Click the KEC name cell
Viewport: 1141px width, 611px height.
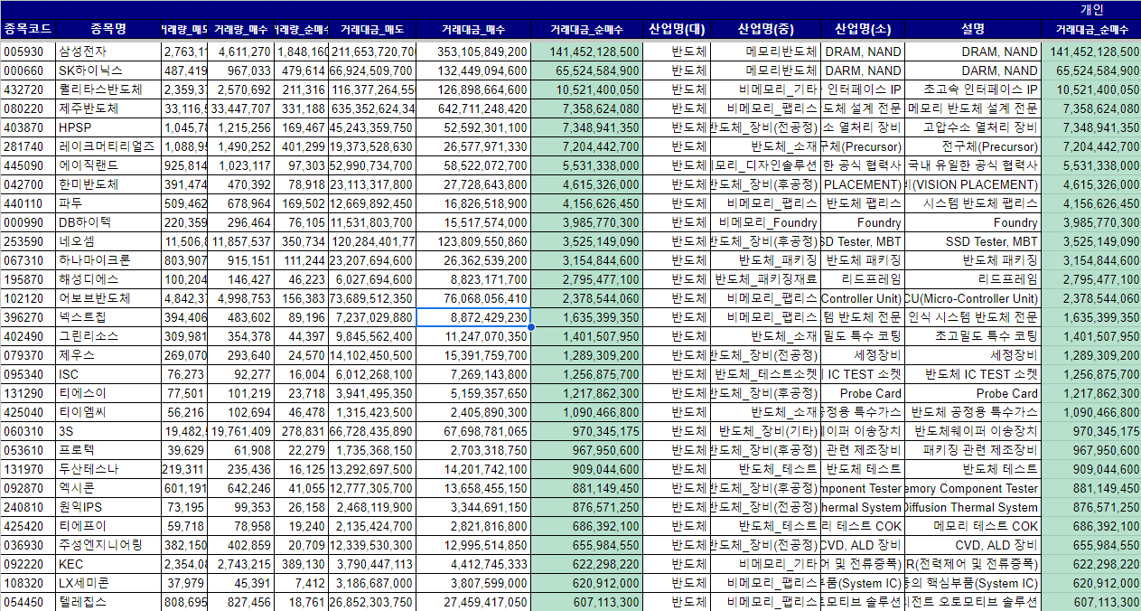point(108,564)
